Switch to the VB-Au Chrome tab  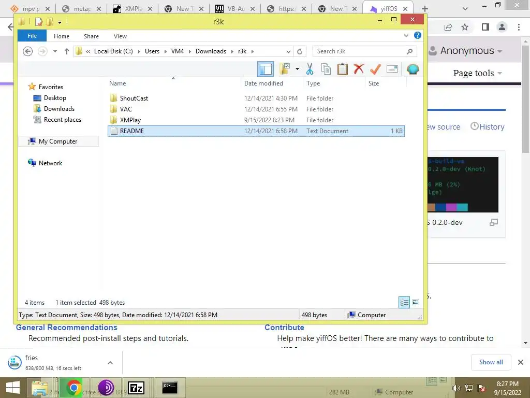point(234,9)
